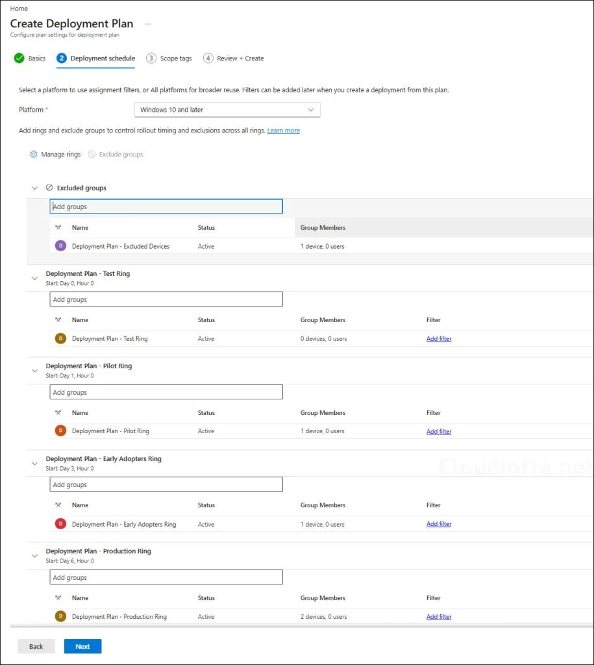
Task: Select the Deployment Plan - Pilot Ring row name
Action: tap(110, 431)
